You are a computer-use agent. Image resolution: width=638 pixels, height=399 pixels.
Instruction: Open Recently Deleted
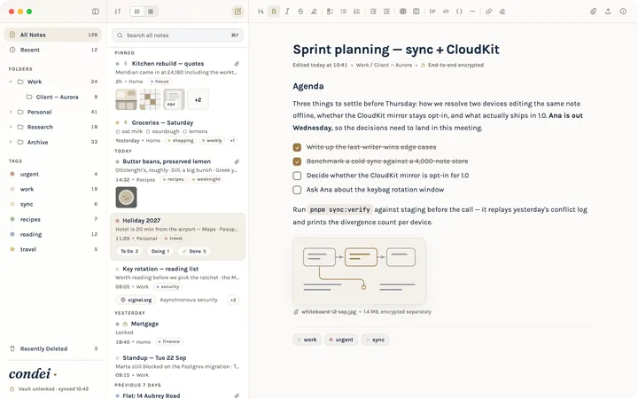[53, 348]
